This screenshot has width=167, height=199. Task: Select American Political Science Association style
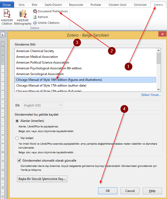click(86, 62)
